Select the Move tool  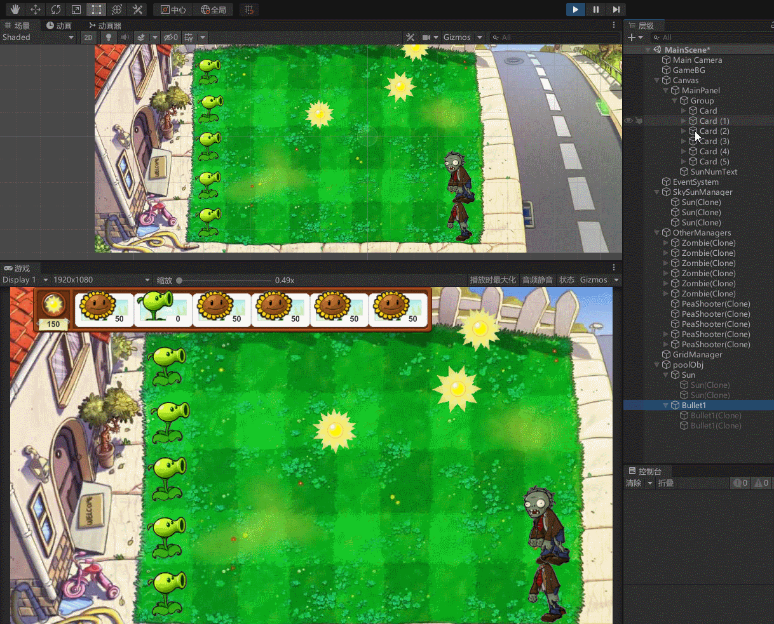36,10
